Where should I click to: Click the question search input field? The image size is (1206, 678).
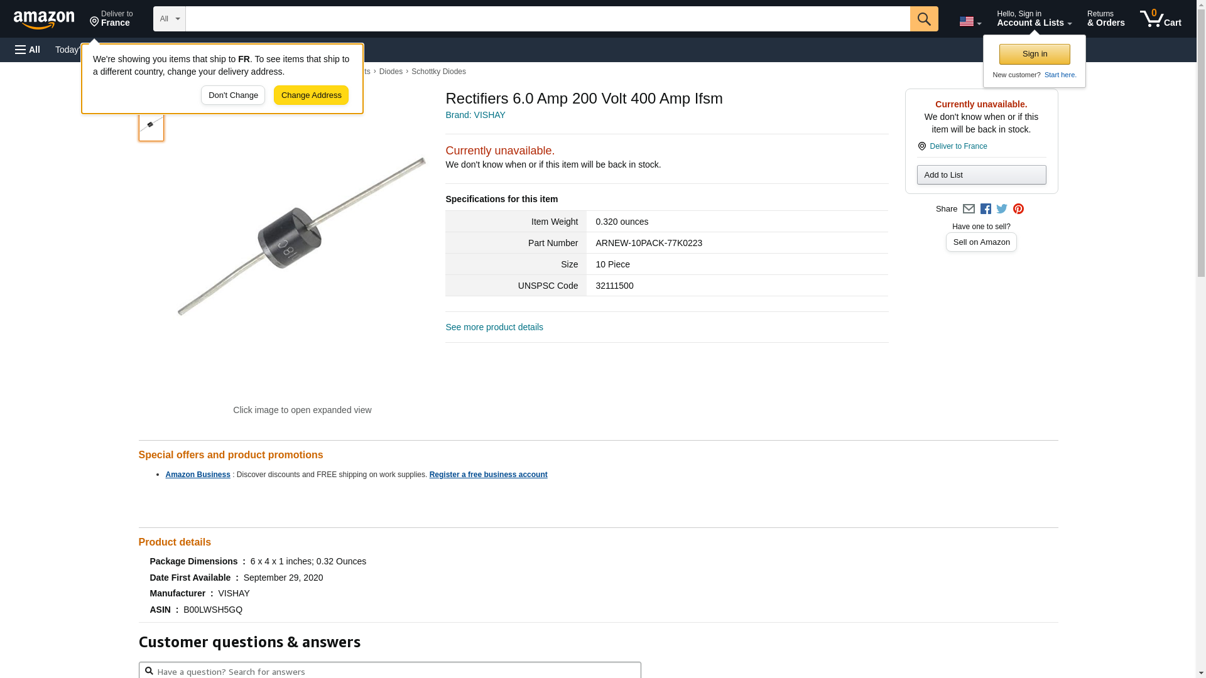click(396, 671)
